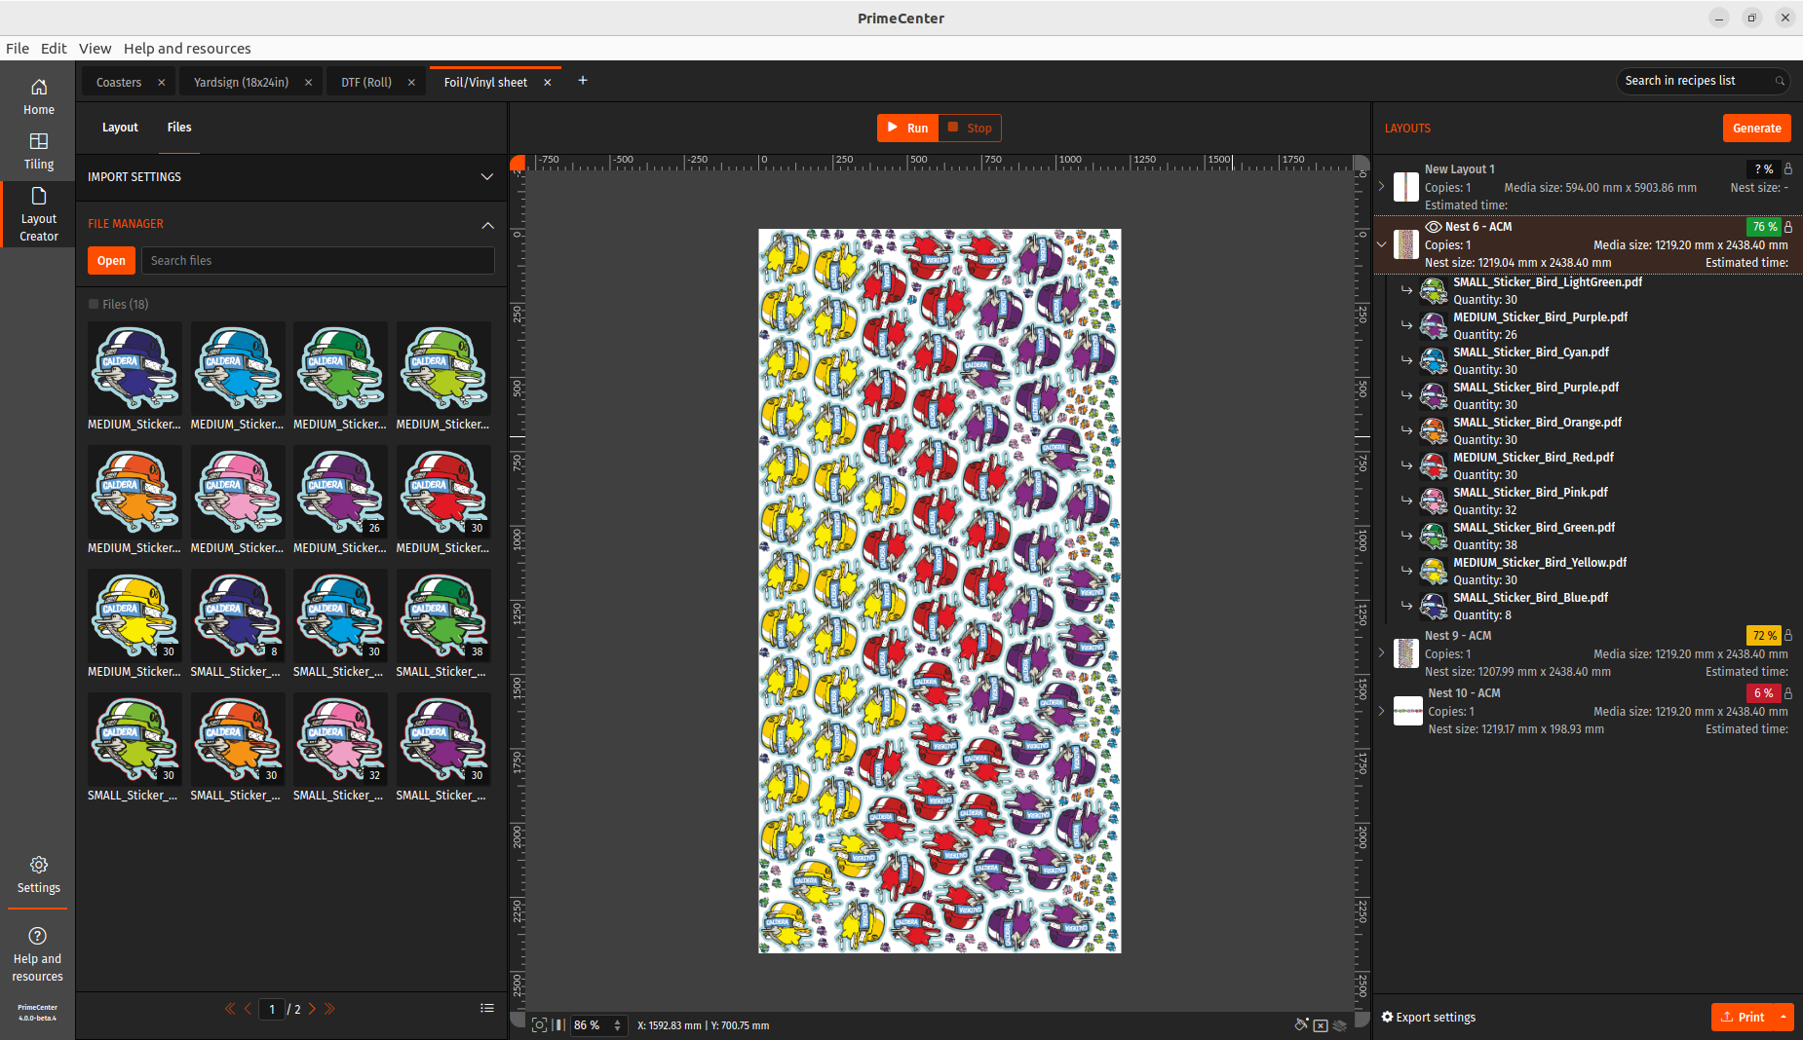Open the Tiling section in sidebar
This screenshot has width=1803, height=1040.
click(x=39, y=151)
